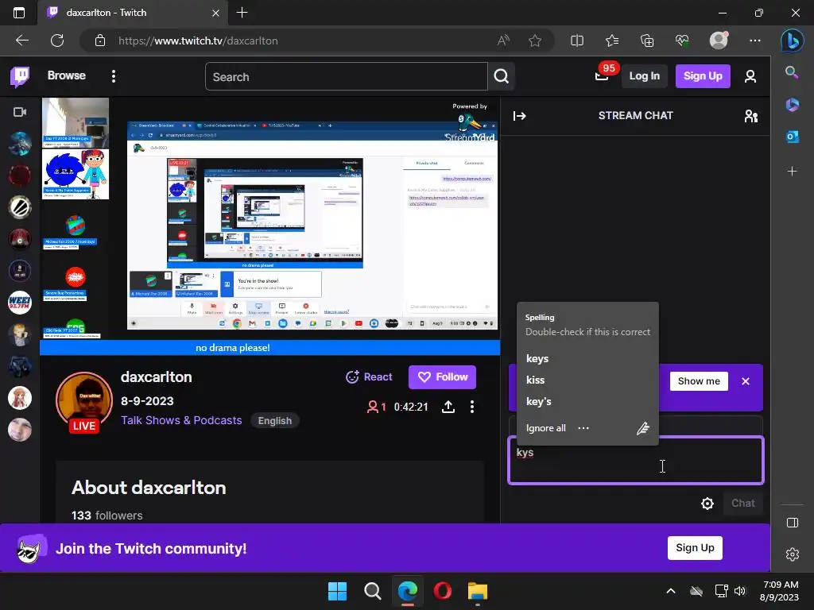Screen dimensions: 814x610
Task: Open the user profile menu icon
Action: [x=750, y=77]
